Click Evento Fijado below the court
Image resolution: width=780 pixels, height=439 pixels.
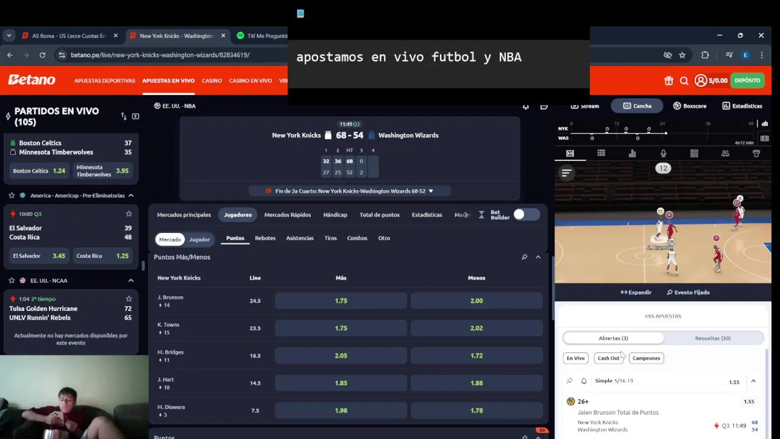coord(688,292)
